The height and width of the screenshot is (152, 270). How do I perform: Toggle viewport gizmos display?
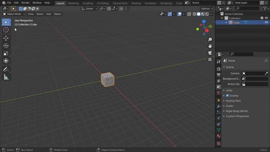point(170,14)
